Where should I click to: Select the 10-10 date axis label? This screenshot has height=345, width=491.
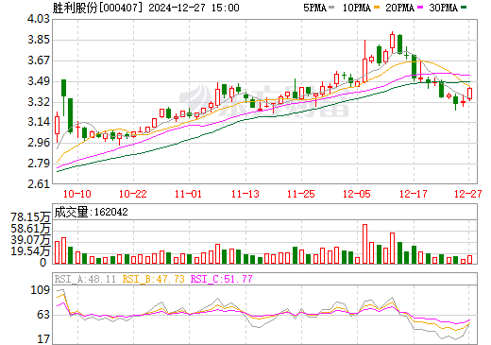pos(77,194)
